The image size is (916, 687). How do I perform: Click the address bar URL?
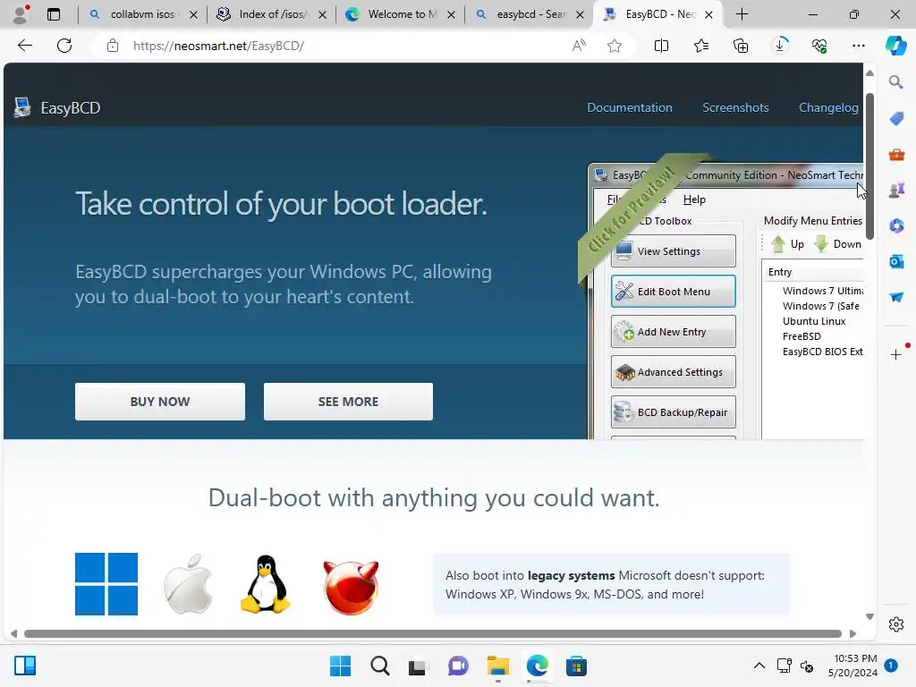[218, 46]
